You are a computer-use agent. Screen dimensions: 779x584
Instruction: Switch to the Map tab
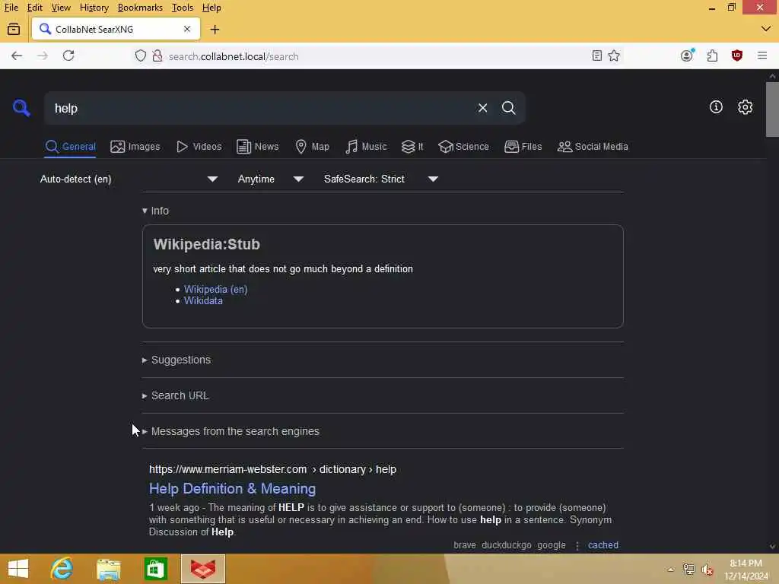point(312,147)
